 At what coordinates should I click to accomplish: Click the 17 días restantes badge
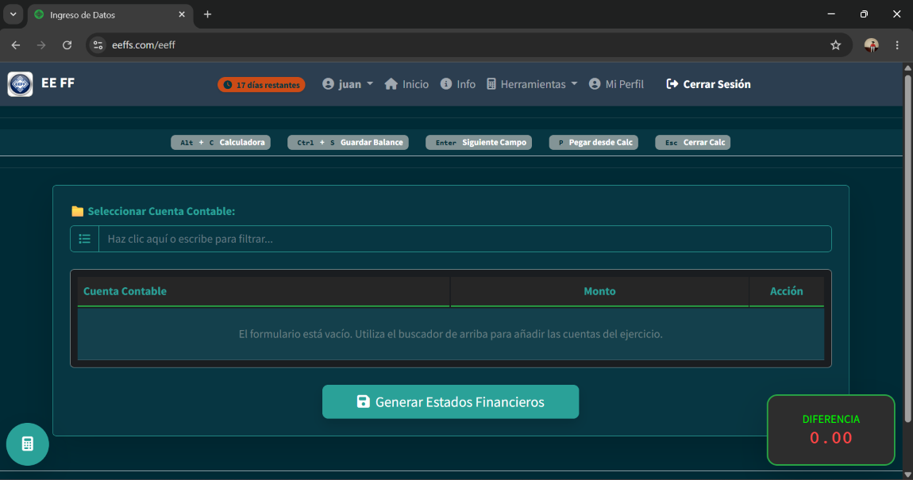point(261,85)
